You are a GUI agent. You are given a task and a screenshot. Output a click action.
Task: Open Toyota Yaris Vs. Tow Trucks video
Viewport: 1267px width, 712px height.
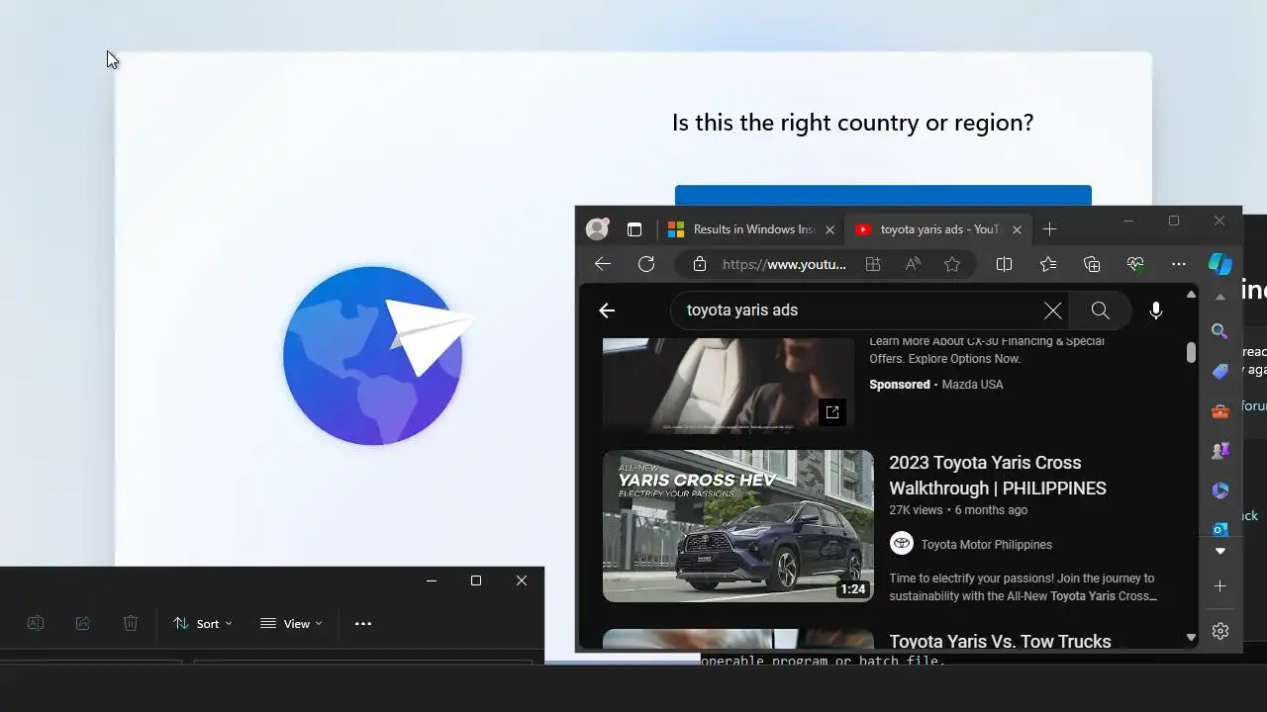pos(1000,642)
